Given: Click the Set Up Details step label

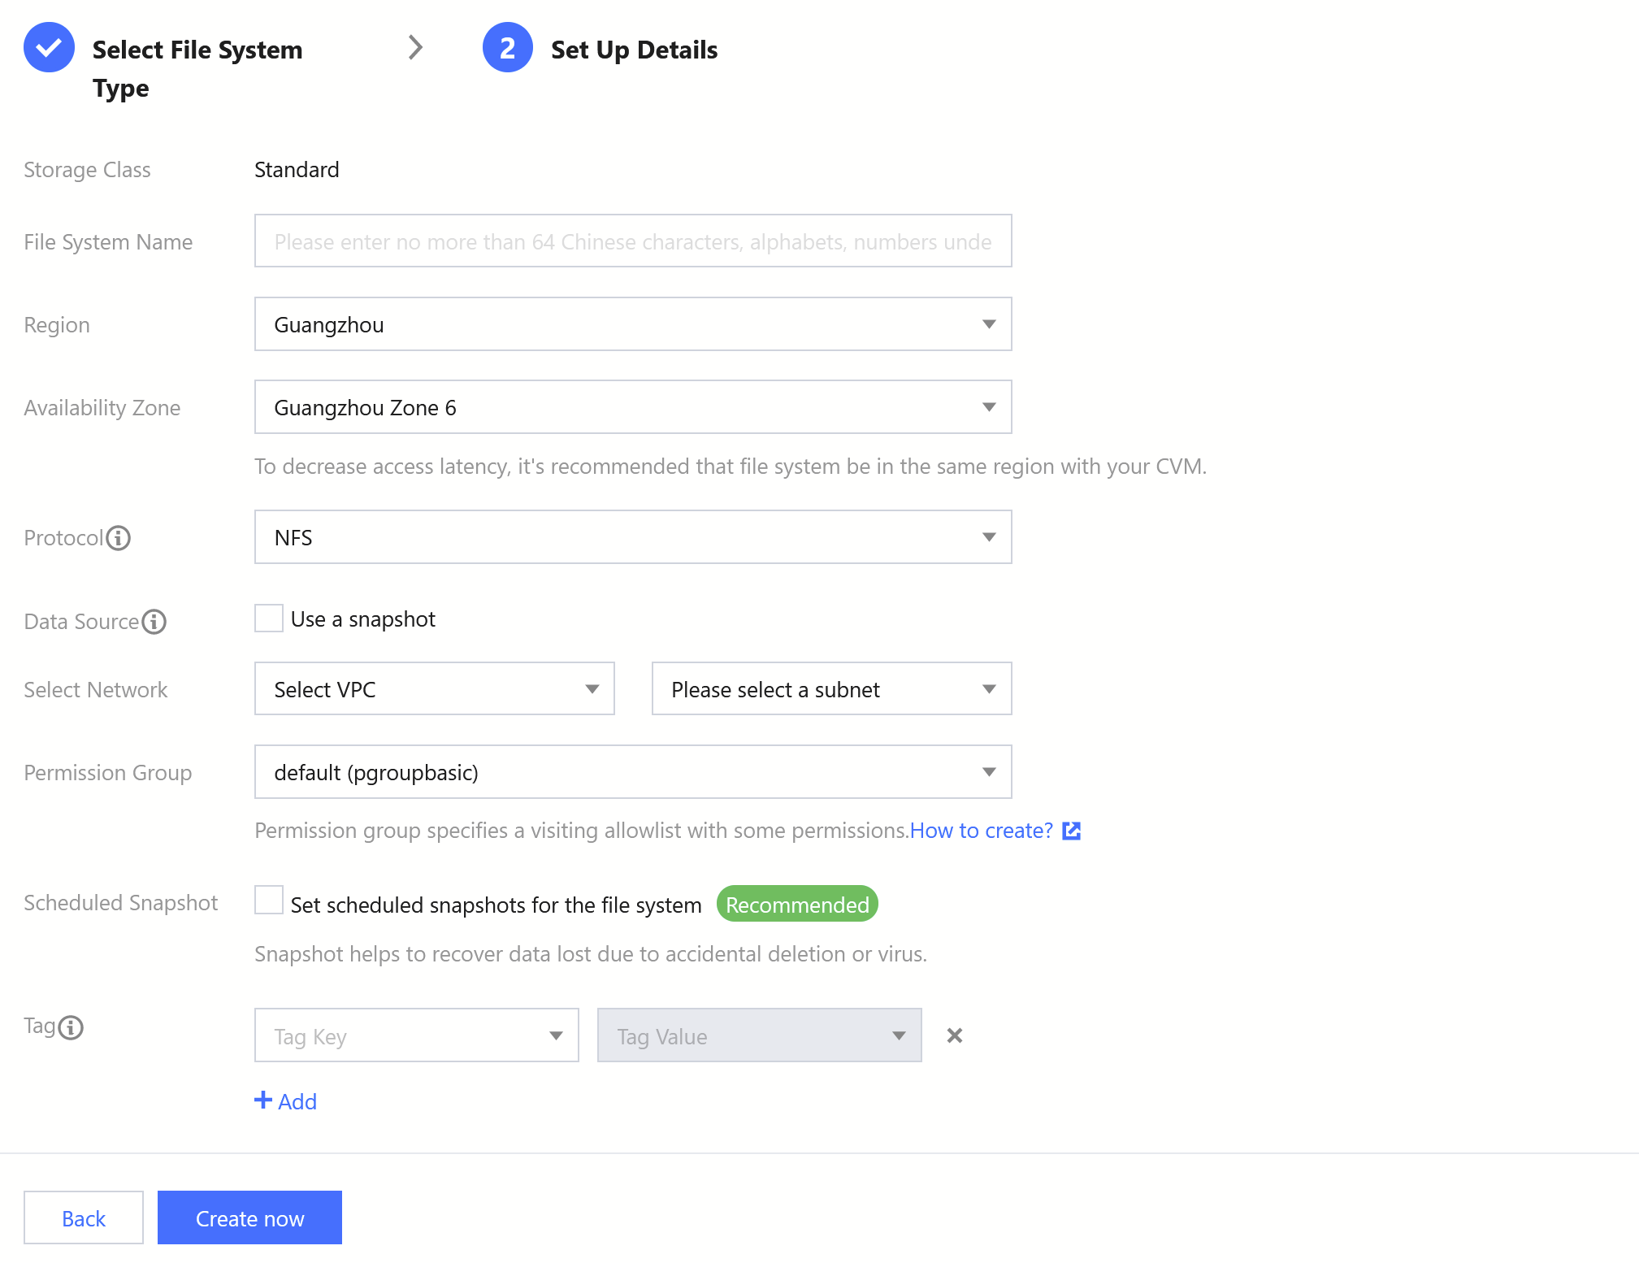Looking at the screenshot, I should 634,50.
